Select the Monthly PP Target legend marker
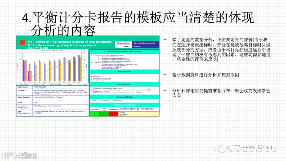This screenshot has width=286, height=161. 32,84
